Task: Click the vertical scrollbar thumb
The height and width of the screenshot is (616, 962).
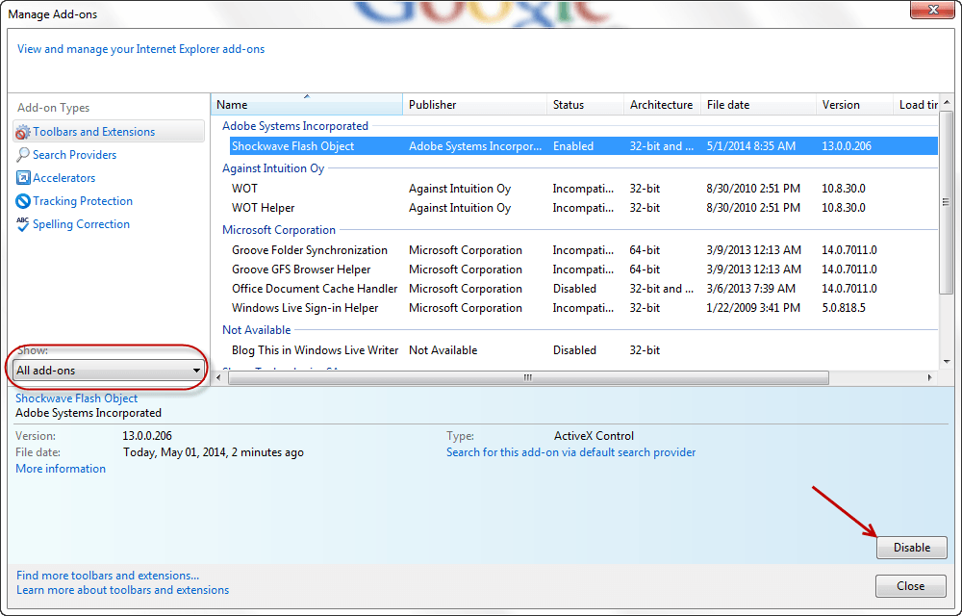Action: point(947,202)
